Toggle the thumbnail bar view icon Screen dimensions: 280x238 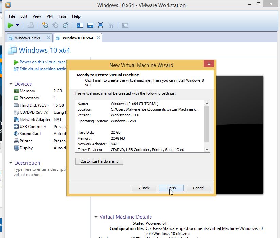[x=90, y=25]
